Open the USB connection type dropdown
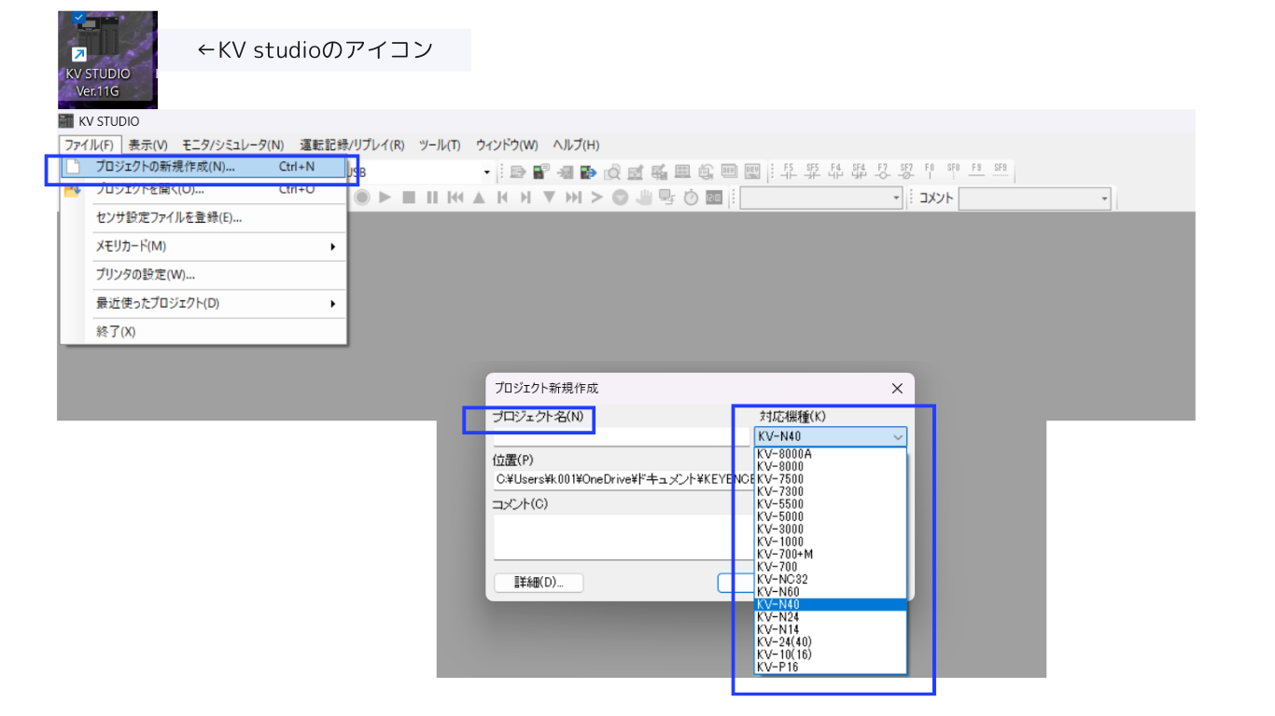 (486, 172)
